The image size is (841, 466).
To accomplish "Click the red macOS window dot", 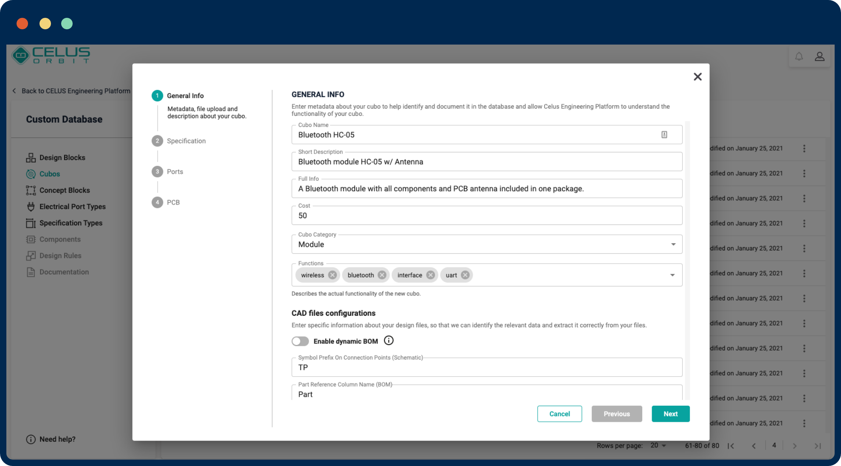I will point(23,23).
